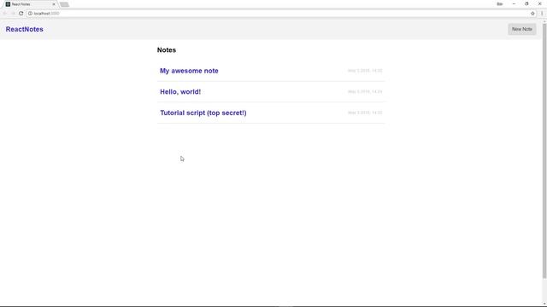Image resolution: width=547 pixels, height=307 pixels.
Task: Open the ReactNotes home link
Action: 25,29
